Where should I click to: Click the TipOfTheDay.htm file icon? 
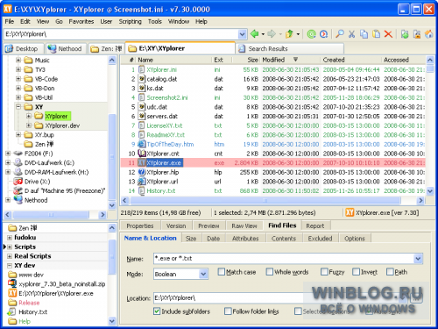pyautogui.click(x=142, y=144)
